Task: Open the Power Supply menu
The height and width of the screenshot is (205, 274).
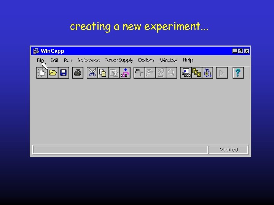Action: coord(119,60)
